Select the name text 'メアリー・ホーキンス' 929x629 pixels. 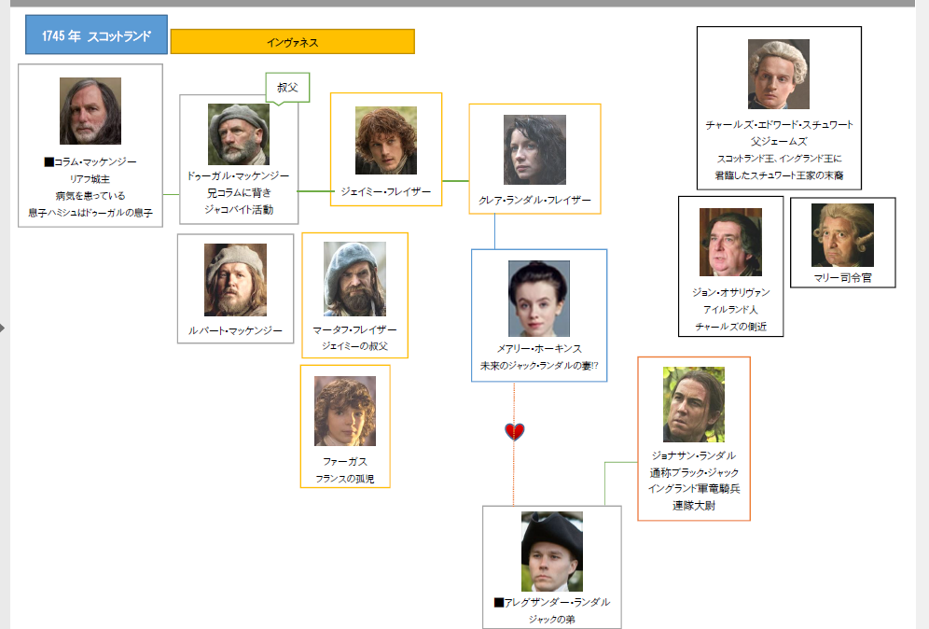point(539,349)
